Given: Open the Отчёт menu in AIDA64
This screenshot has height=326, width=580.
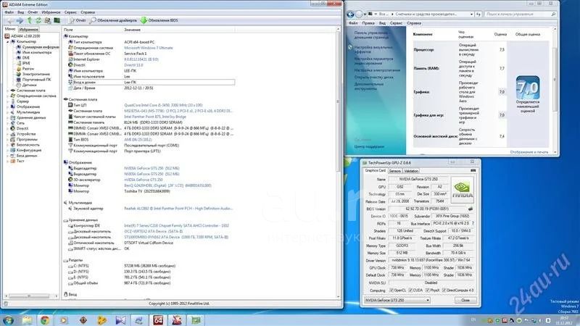Looking at the screenshot, I should tap(33, 12).
